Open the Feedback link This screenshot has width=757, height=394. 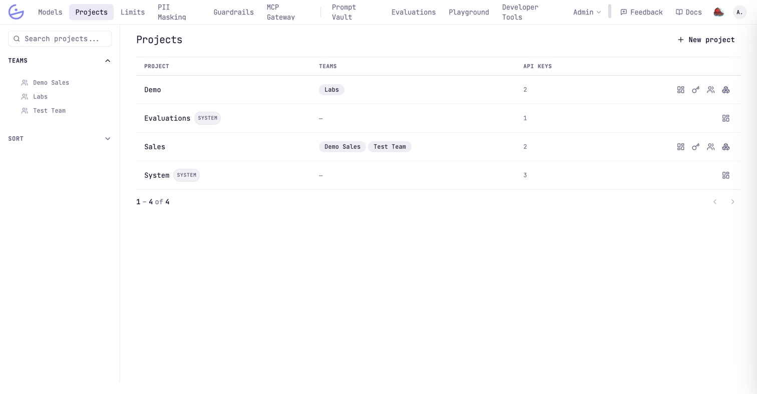click(641, 12)
